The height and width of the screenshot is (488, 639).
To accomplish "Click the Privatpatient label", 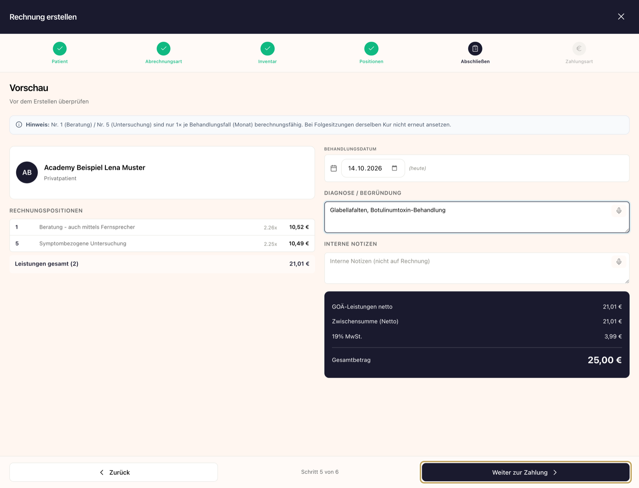I will pyautogui.click(x=60, y=179).
